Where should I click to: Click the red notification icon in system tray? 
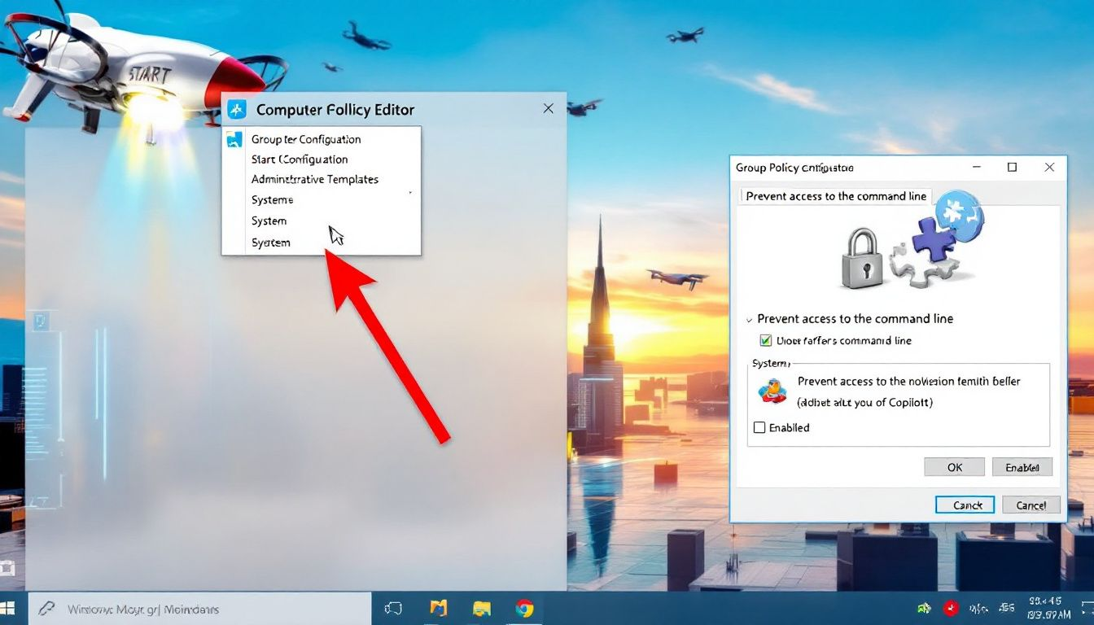(x=949, y=608)
